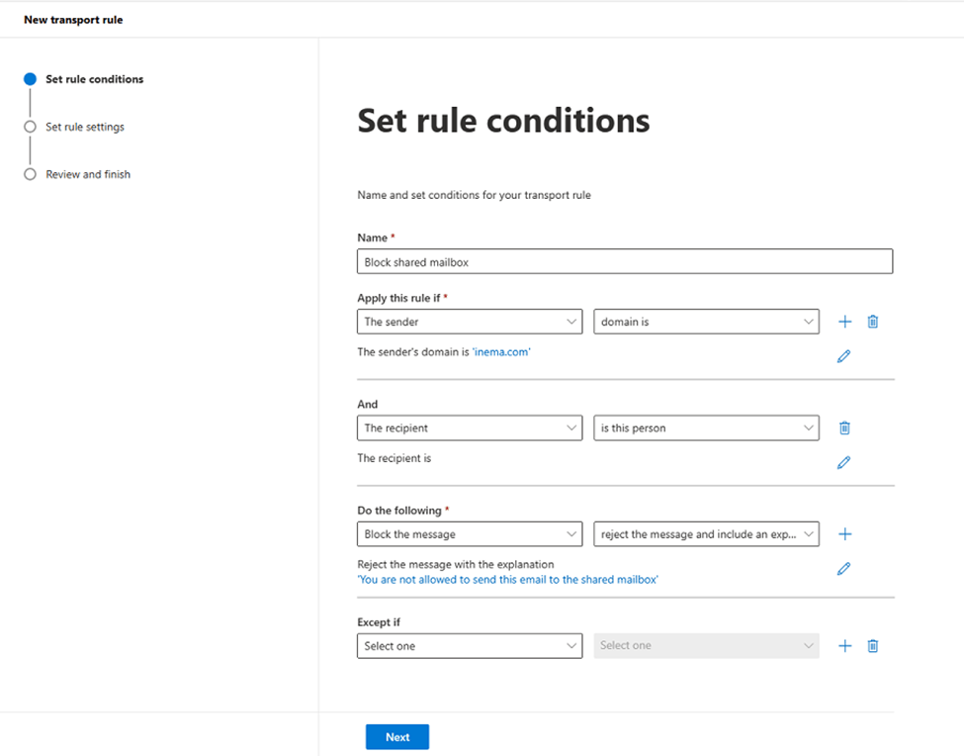Open 'reject the message and include' dropdown
Screen dimensions: 964x756
click(x=706, y=534)
